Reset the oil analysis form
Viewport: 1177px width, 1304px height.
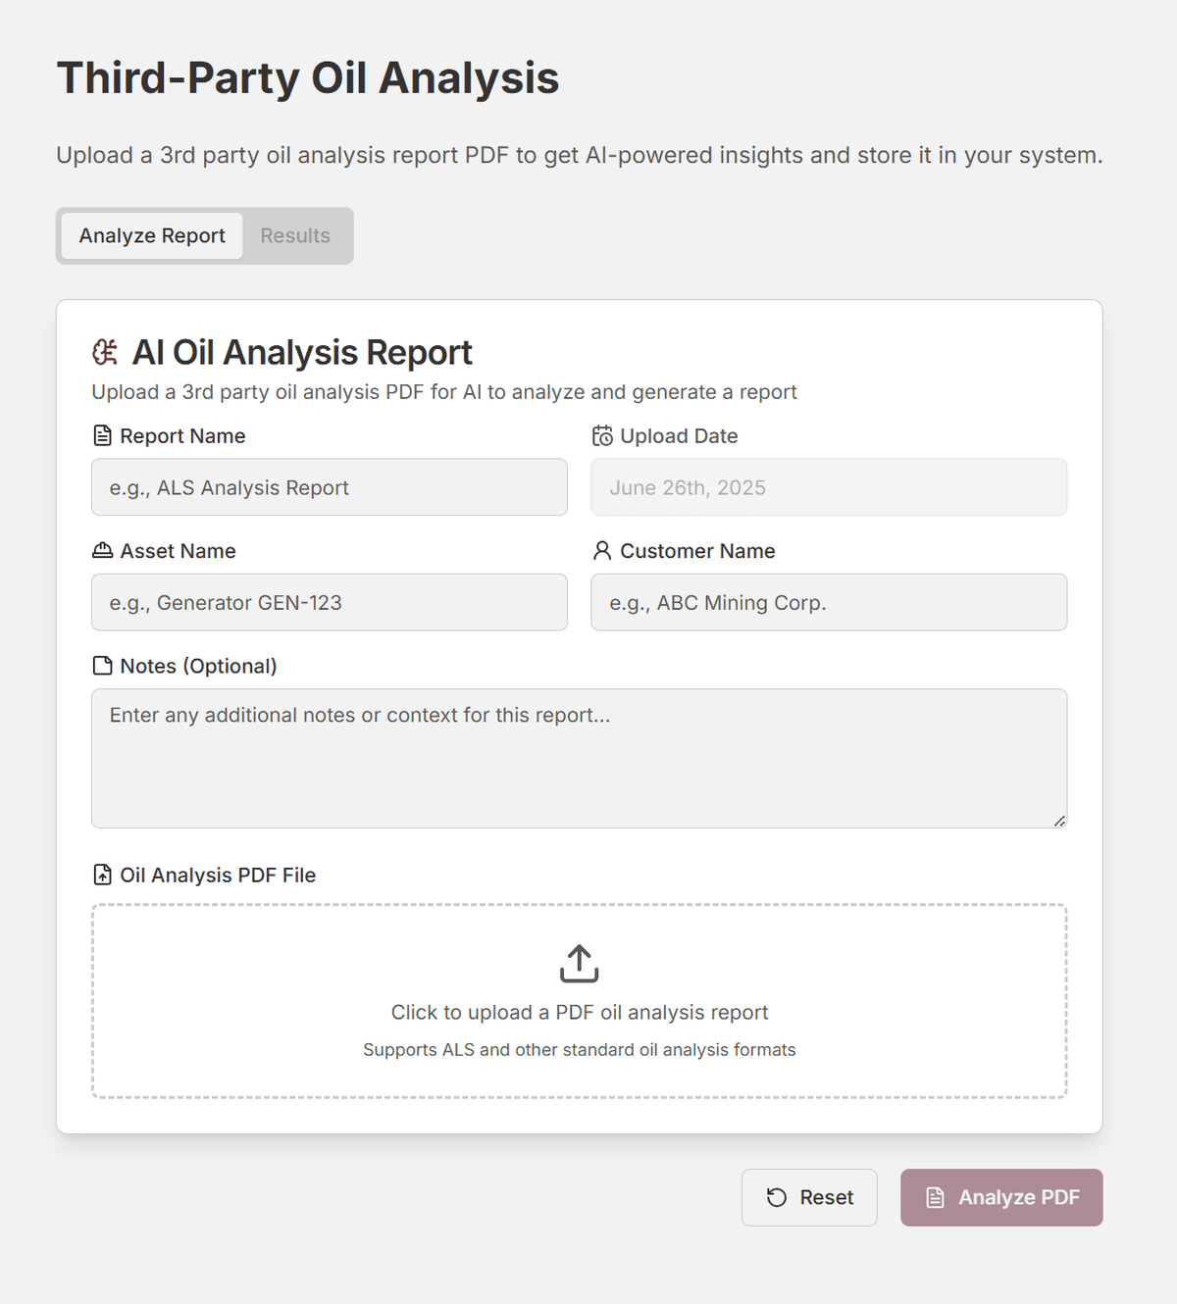[x=809, y=1197]
